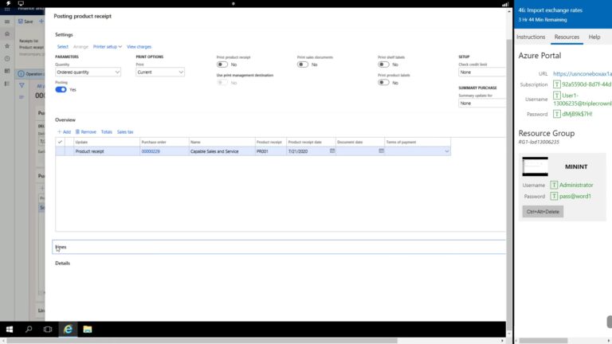Expand the Printer setup menu
The height and width of the screenshot is (344, 612).
tap(108, 47)
